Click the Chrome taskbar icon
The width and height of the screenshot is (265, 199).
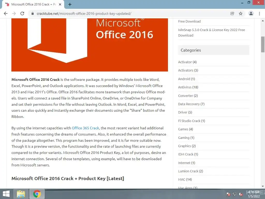[x=37, y=194]
